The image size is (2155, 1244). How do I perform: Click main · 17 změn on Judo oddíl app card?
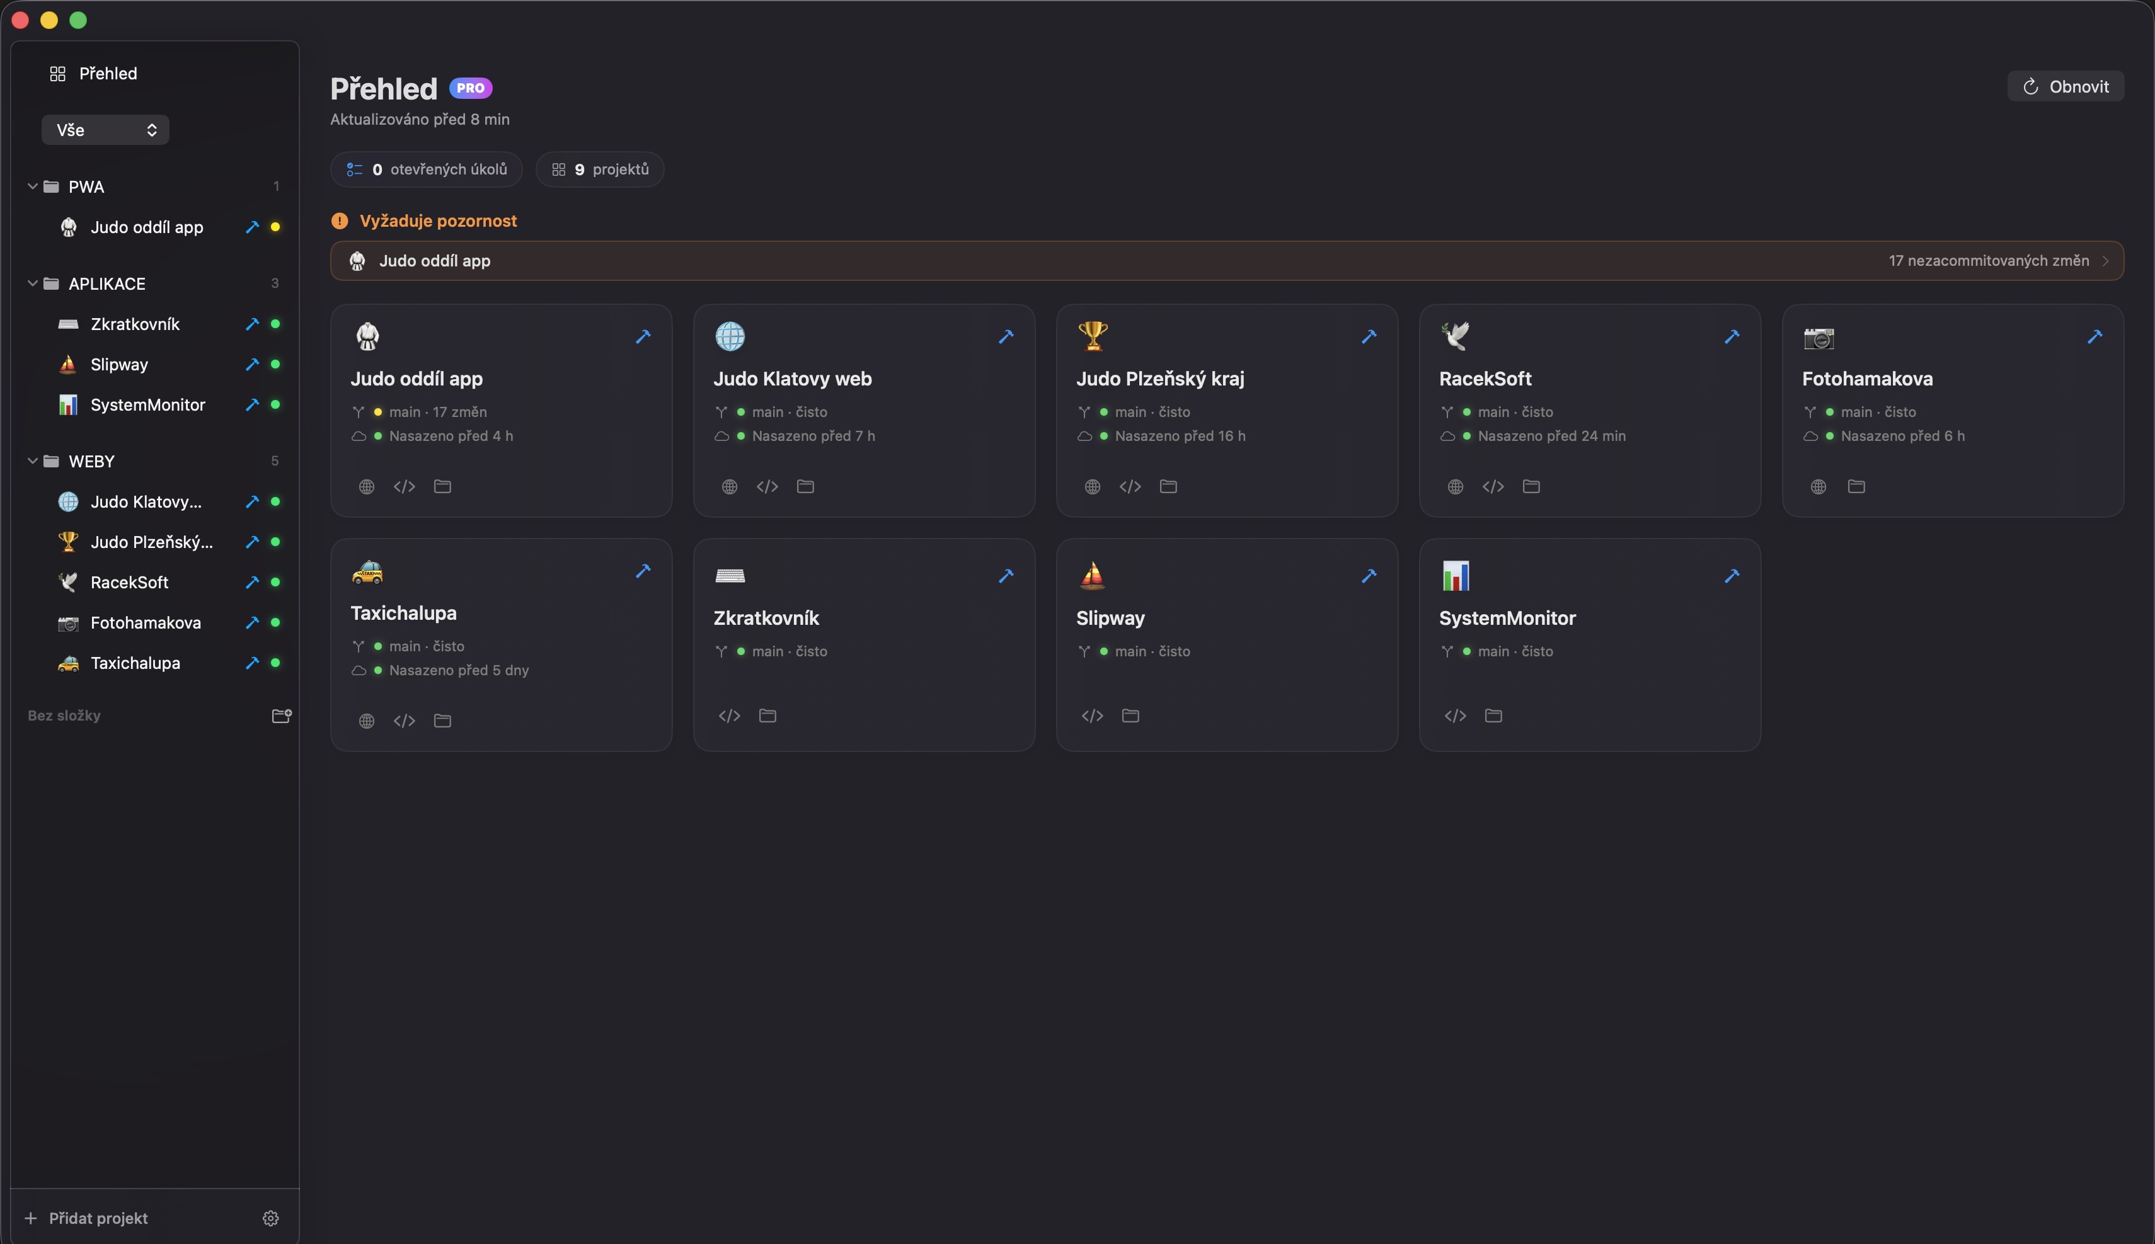[437, 412]
